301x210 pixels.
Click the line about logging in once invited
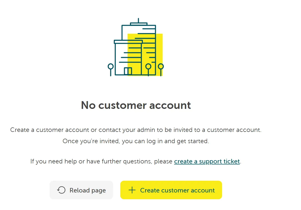pyautogui.click(x=136, y=141)
